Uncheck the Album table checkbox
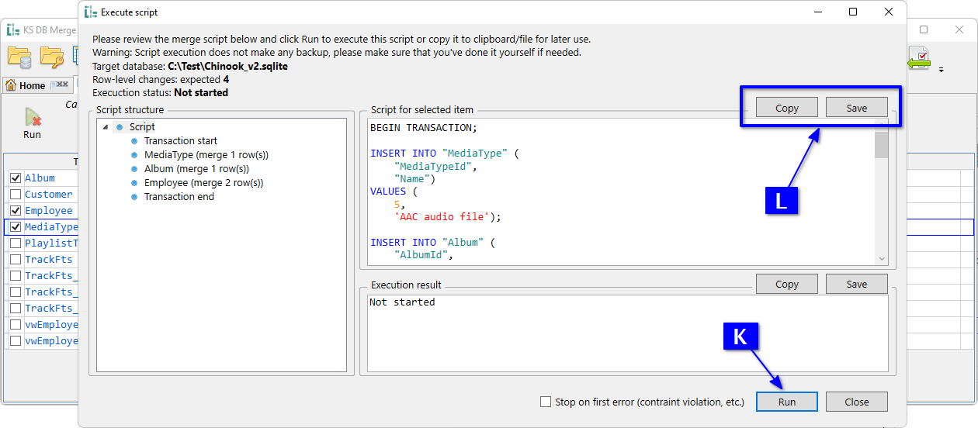978x428 pixels. [15, 178]
